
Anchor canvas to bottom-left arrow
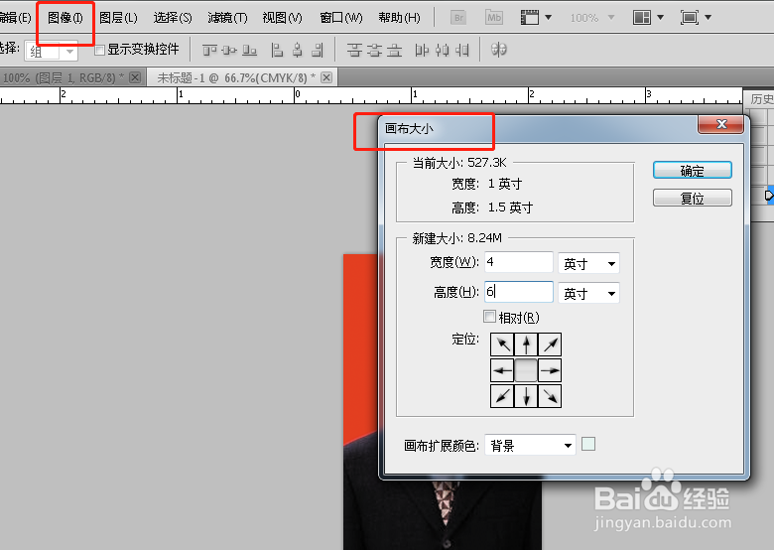(x=502, y=396)
